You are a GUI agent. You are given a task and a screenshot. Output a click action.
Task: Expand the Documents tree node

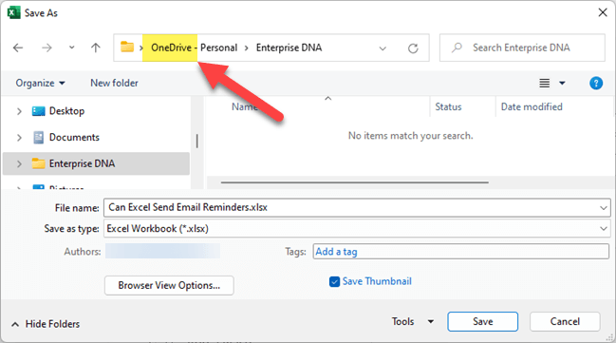19,138
